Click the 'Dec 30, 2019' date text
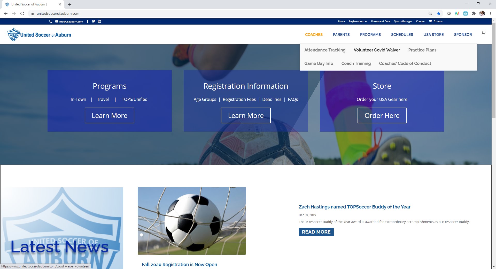Image resolution: width=496 pixels, height=269 pixels. (307, 215)
